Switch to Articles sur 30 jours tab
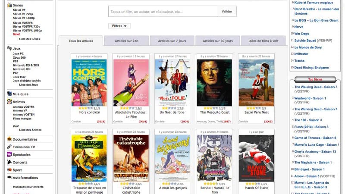 pyautogui.click(x=218, y=41)
